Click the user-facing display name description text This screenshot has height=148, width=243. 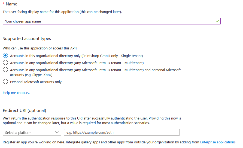point(62,12)
